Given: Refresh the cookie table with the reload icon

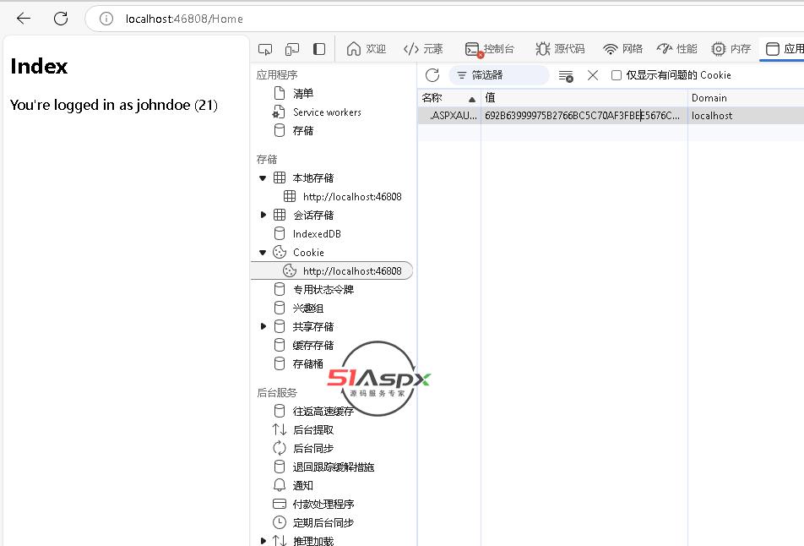Looking at the screenshot, I should click(x=432, y=75).
